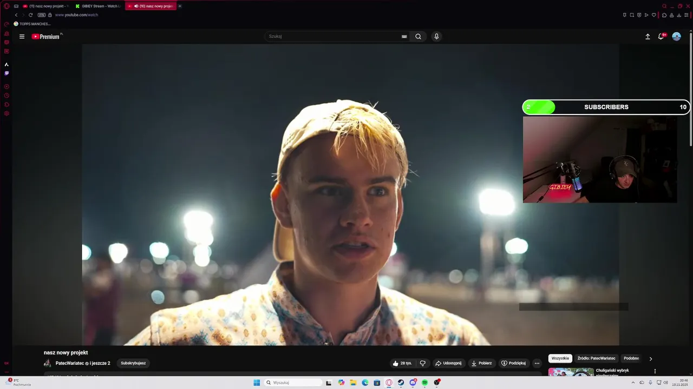Click the search magnifier button
Image resolution: width=693 pixels, height=389 pixels.
click(x=419, y=37)
